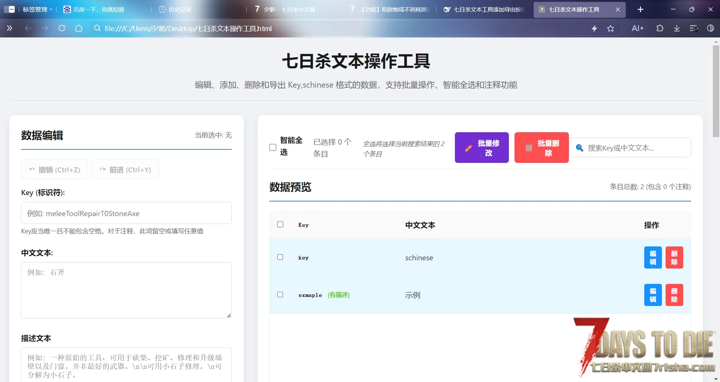Expand sidebar with double chevron icon

click(9, 28)
